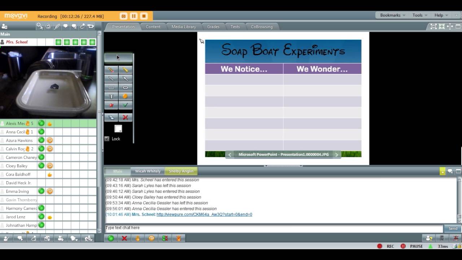
Task: Open the viewpure.com link in chat
Action: pyautogui.click(x=204, y=214)
